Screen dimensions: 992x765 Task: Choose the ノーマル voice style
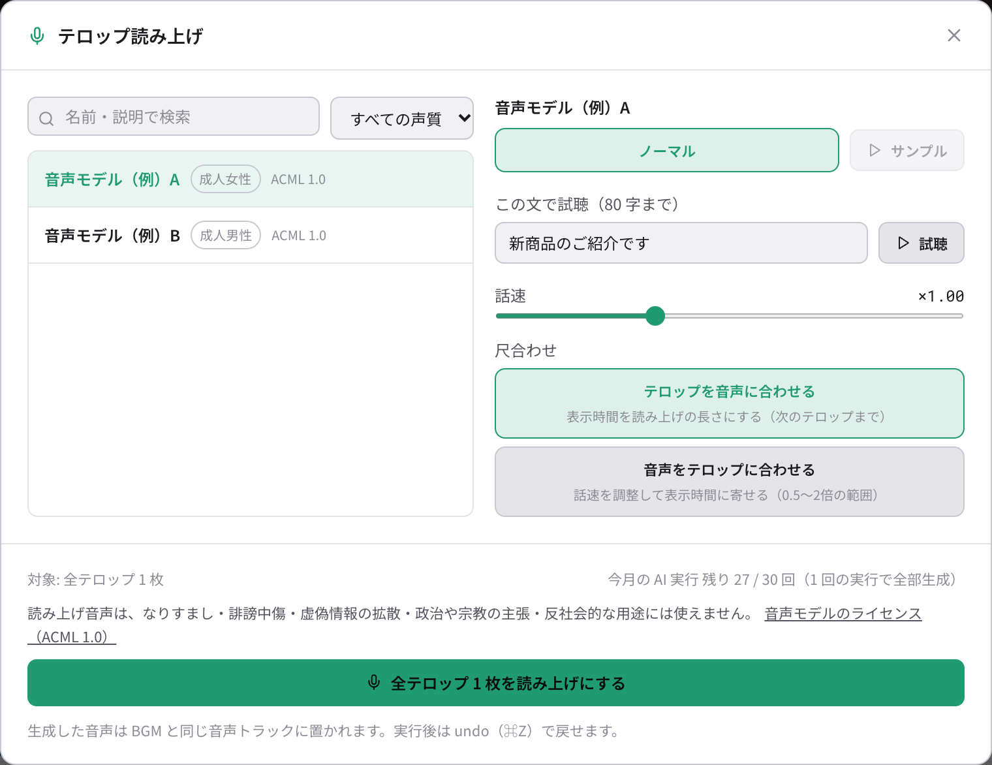(667, 151)
